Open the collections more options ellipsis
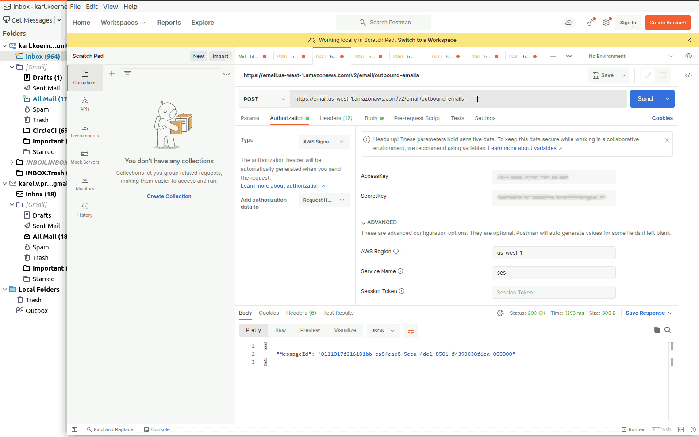The height and width of the screenshot is (437, 699). (x=227, y=74)
